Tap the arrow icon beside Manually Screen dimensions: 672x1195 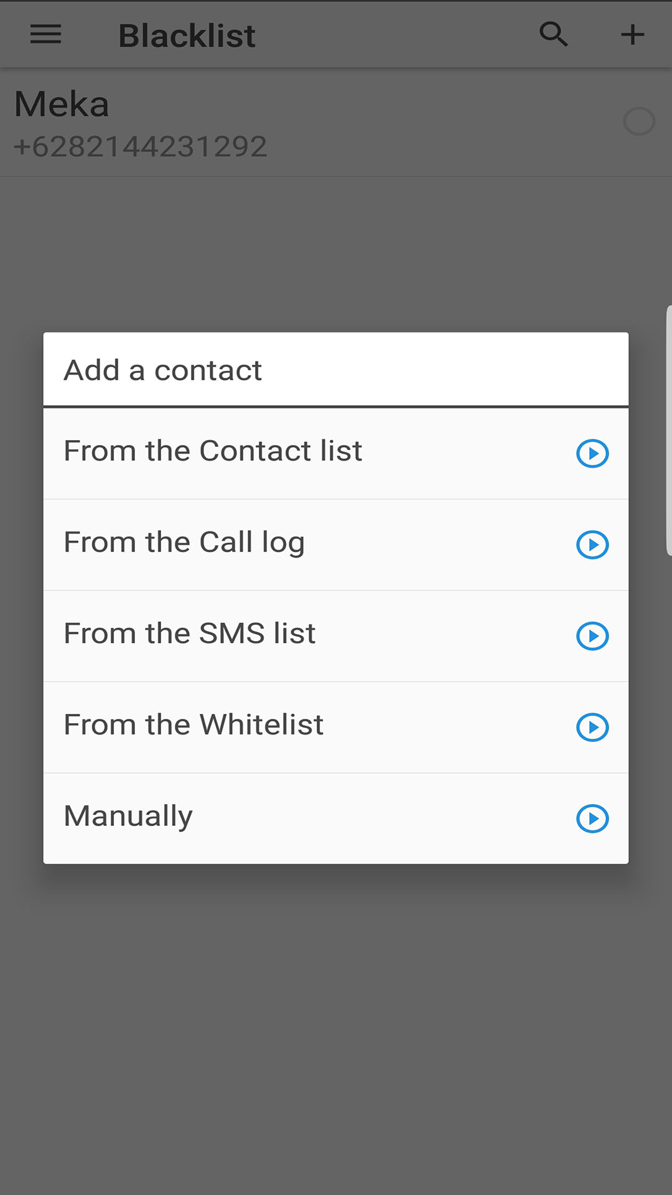click(x=592, y=818)
